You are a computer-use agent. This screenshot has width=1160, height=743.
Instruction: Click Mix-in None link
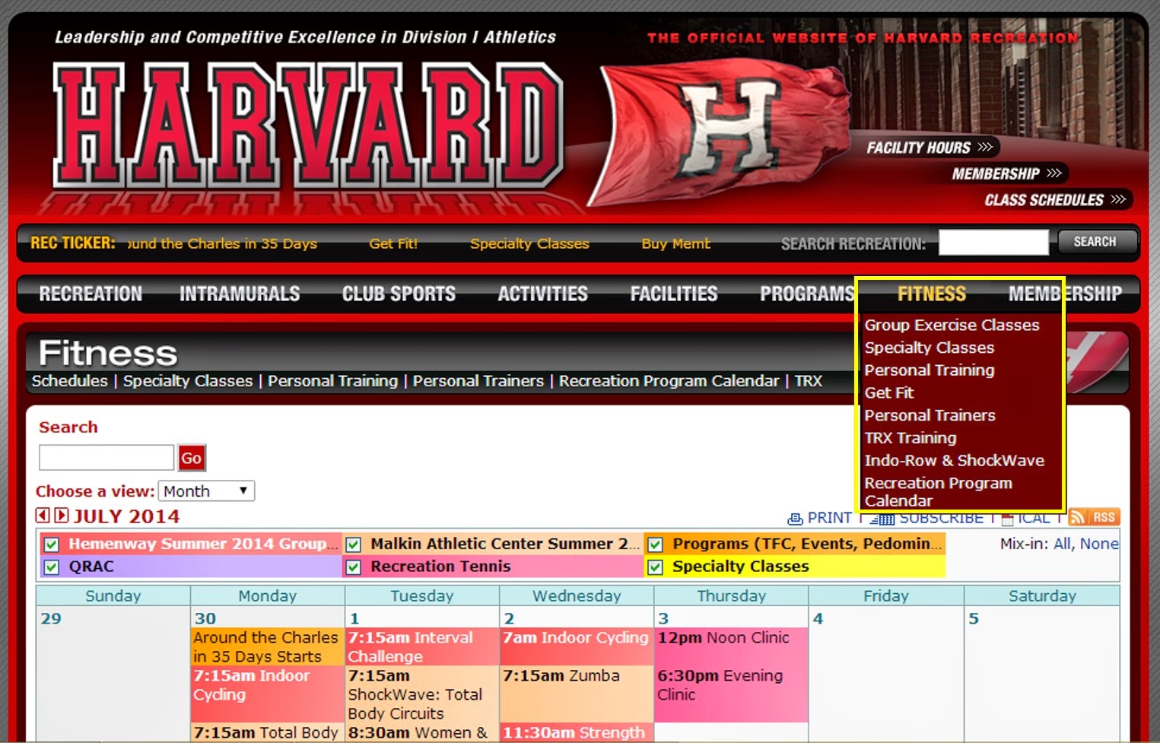[x=1099, y=544]
